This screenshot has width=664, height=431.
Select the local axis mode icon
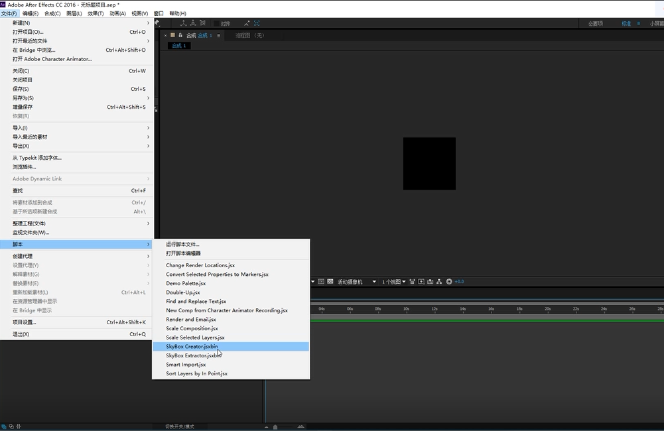click(x=183, y=23)
